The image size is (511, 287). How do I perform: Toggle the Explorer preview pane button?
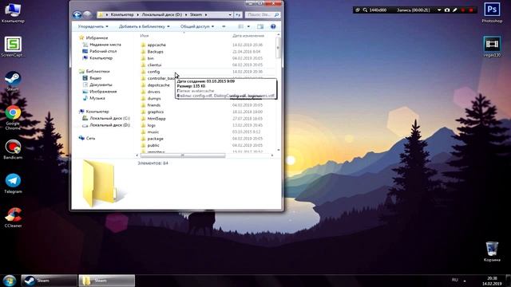[260, 26]
